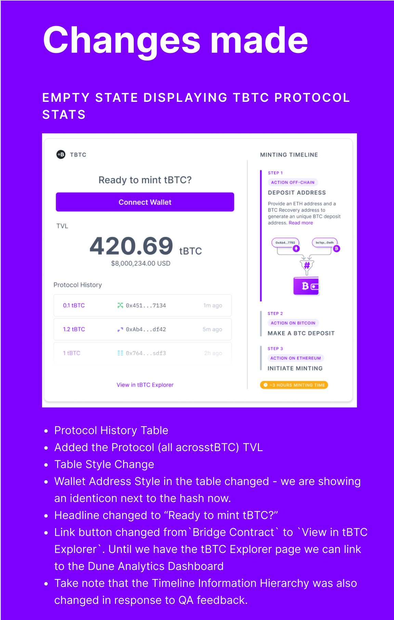Select the ACTION ON ETHEREUM badge

295,358
